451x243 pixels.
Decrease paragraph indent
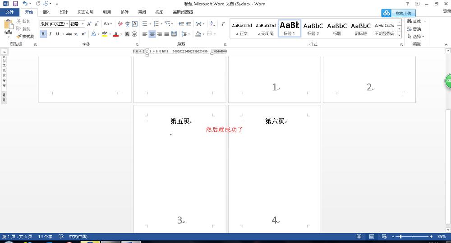(x=181, y=24)
